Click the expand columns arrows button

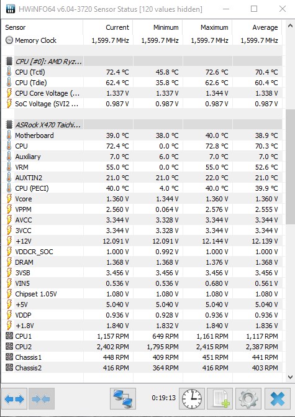tap(14, 398)
